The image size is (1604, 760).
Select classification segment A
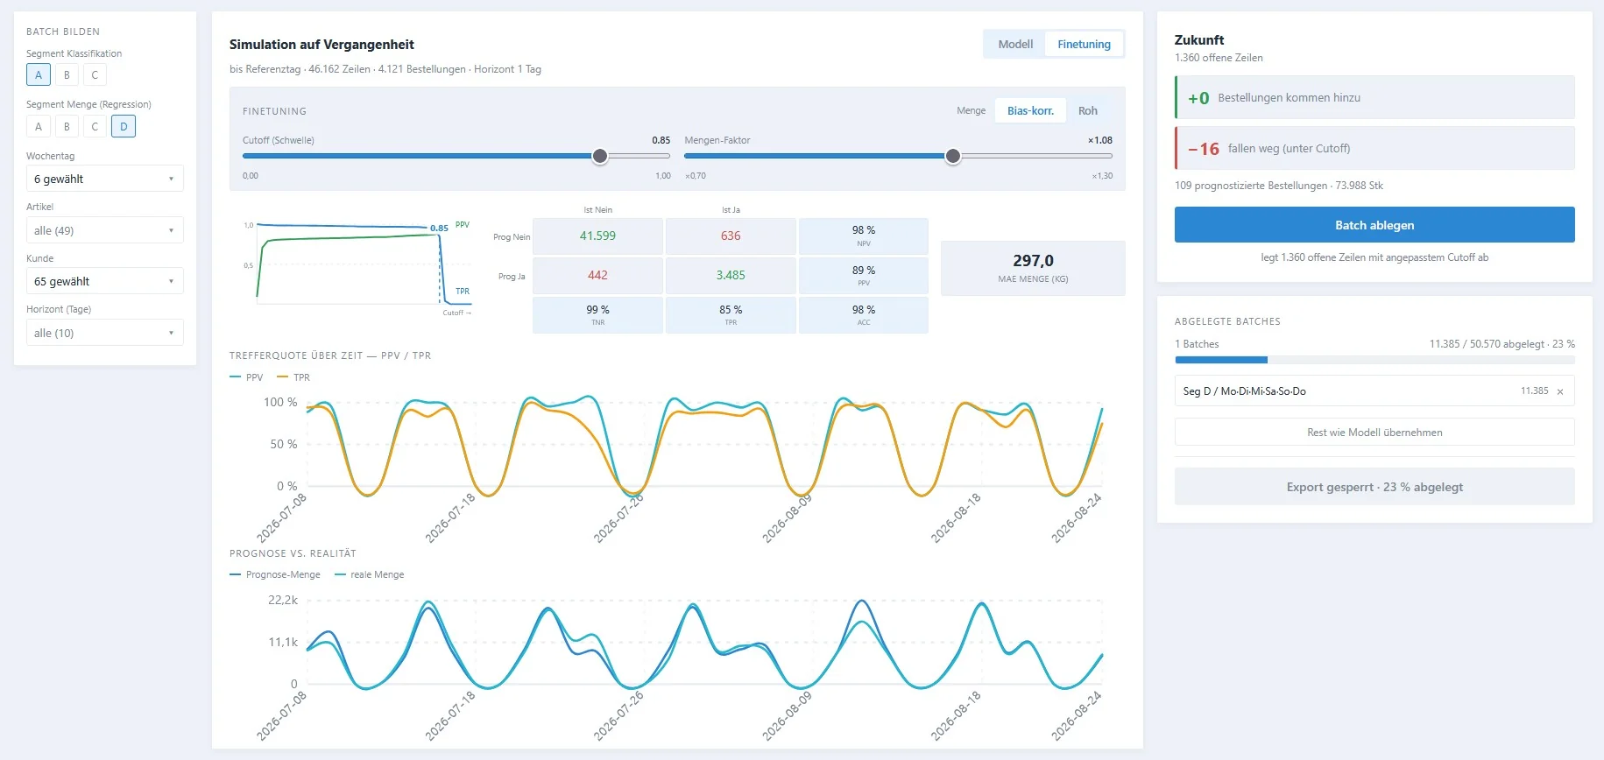38,75
